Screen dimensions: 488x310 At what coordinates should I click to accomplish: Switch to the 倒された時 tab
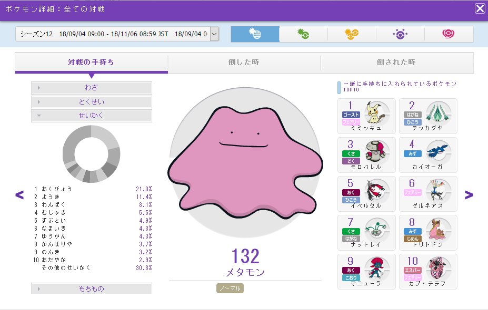coord(397,63)
